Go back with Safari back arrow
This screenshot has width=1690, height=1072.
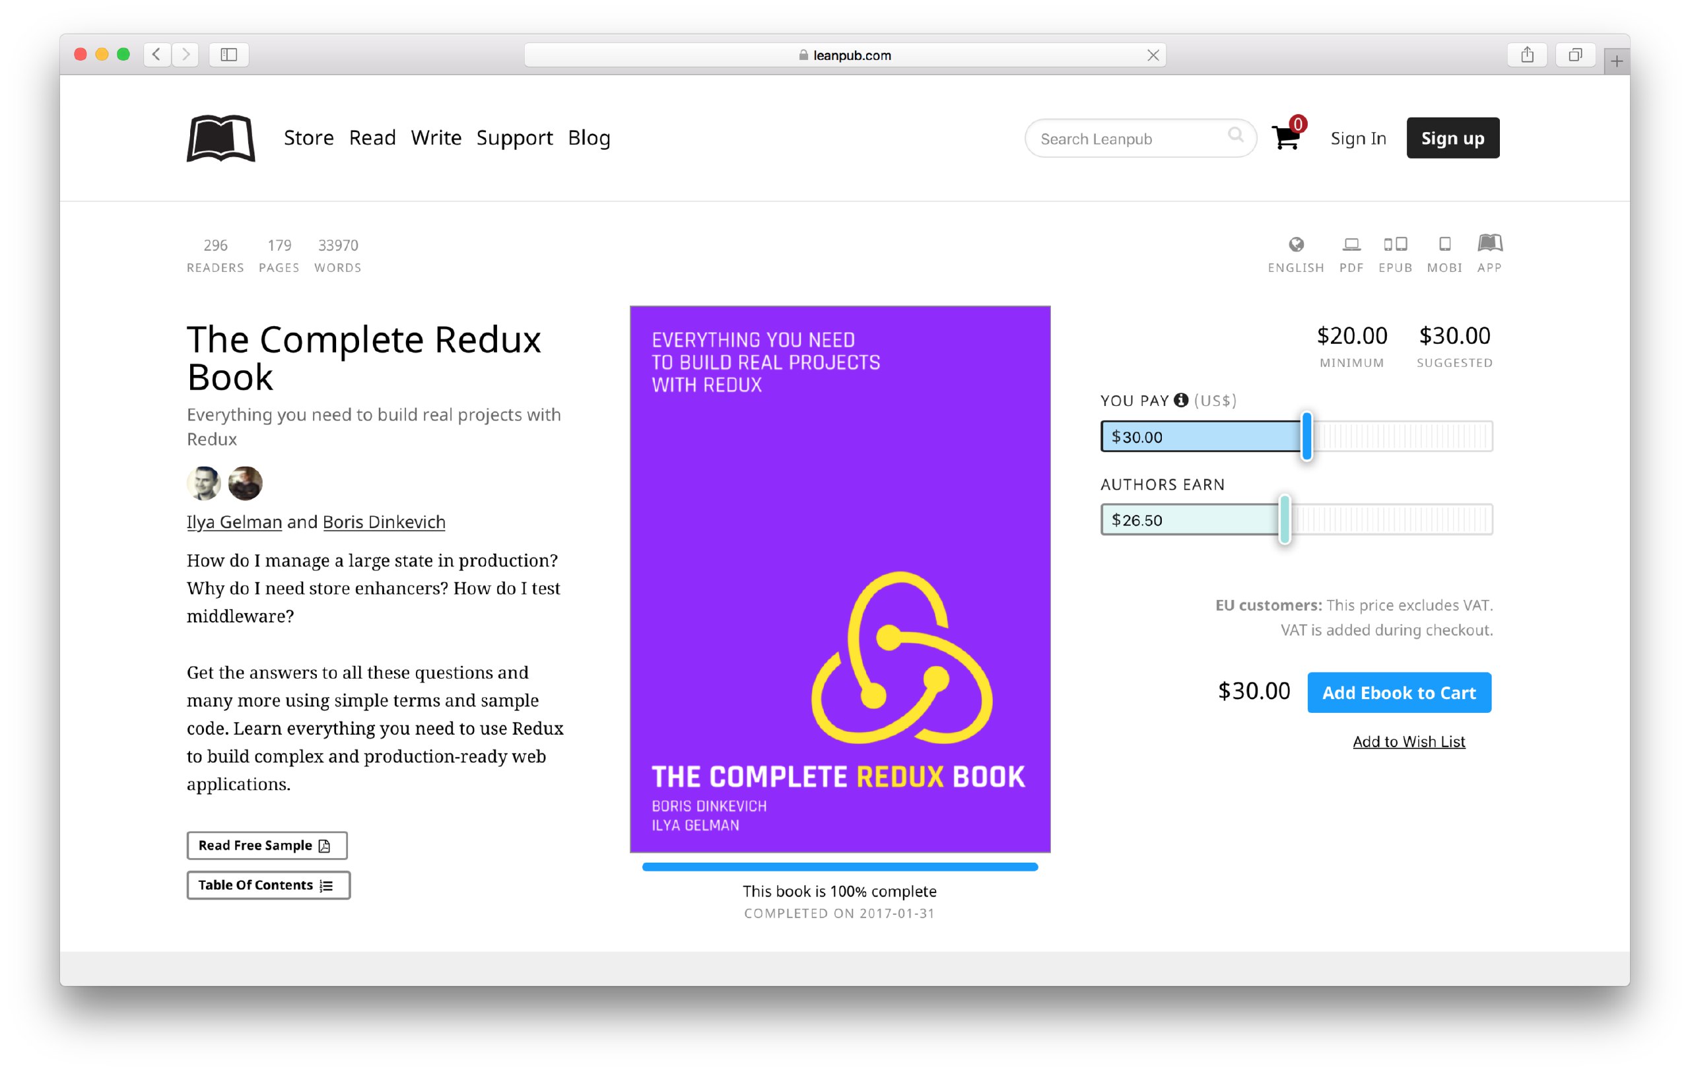157,54
